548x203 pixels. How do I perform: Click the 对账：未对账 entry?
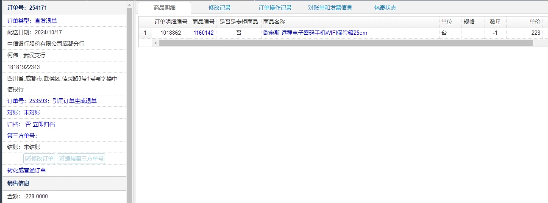tap(24, 112)
